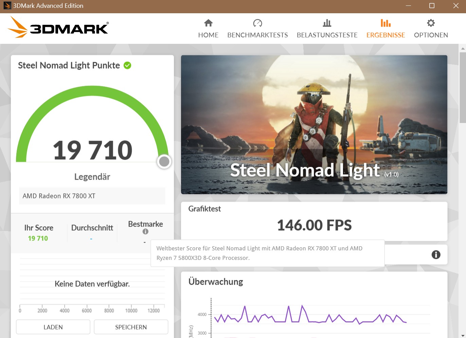Click the 146.00 FPS value
Screen dimensions: 466x338
point(314,225)
